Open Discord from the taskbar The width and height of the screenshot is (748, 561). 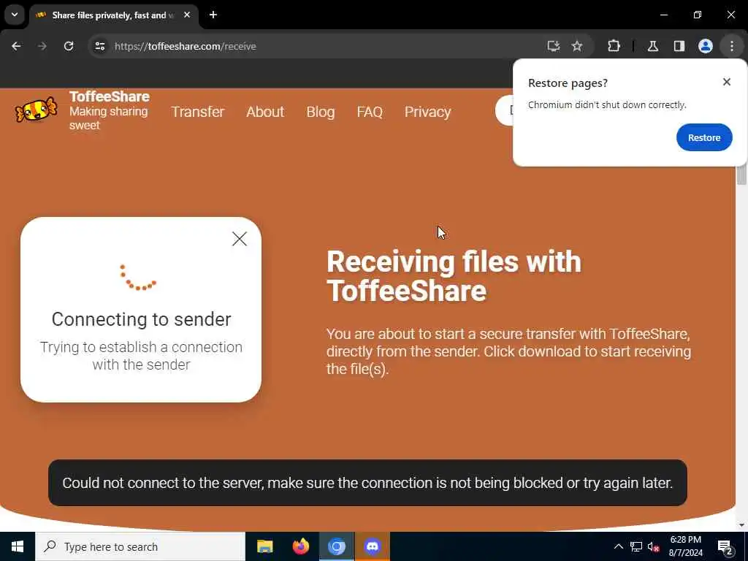point(372,546)
